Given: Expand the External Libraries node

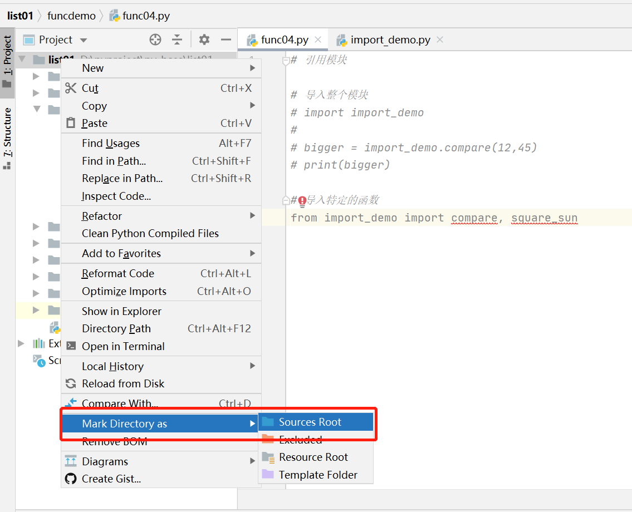Looking at the screenshot, I should 21,343.
